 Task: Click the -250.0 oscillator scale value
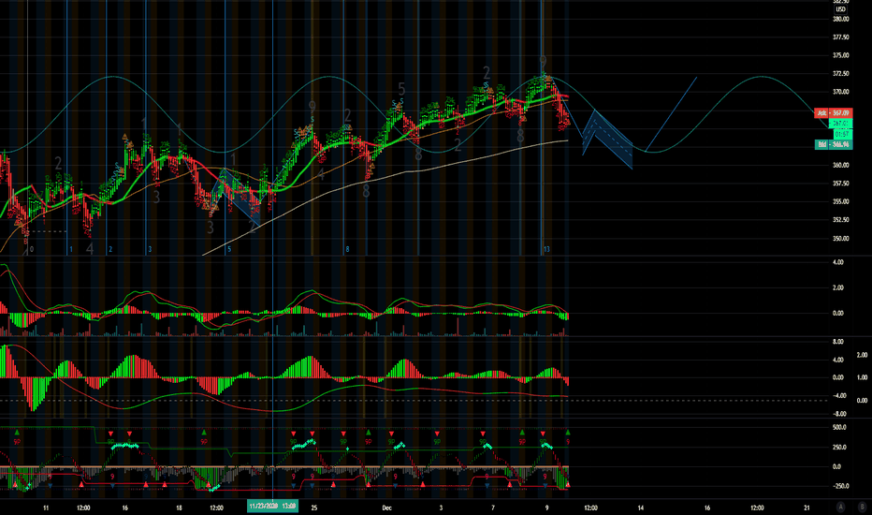[840, 486]
